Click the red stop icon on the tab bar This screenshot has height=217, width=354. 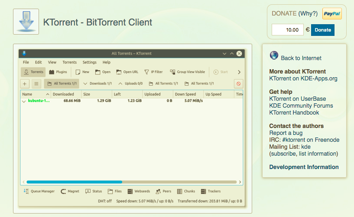click(x=238, y=84)
